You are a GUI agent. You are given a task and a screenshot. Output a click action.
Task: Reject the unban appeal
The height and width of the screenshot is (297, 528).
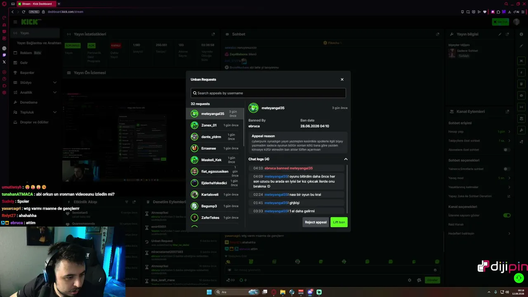(x=316, y=222)
